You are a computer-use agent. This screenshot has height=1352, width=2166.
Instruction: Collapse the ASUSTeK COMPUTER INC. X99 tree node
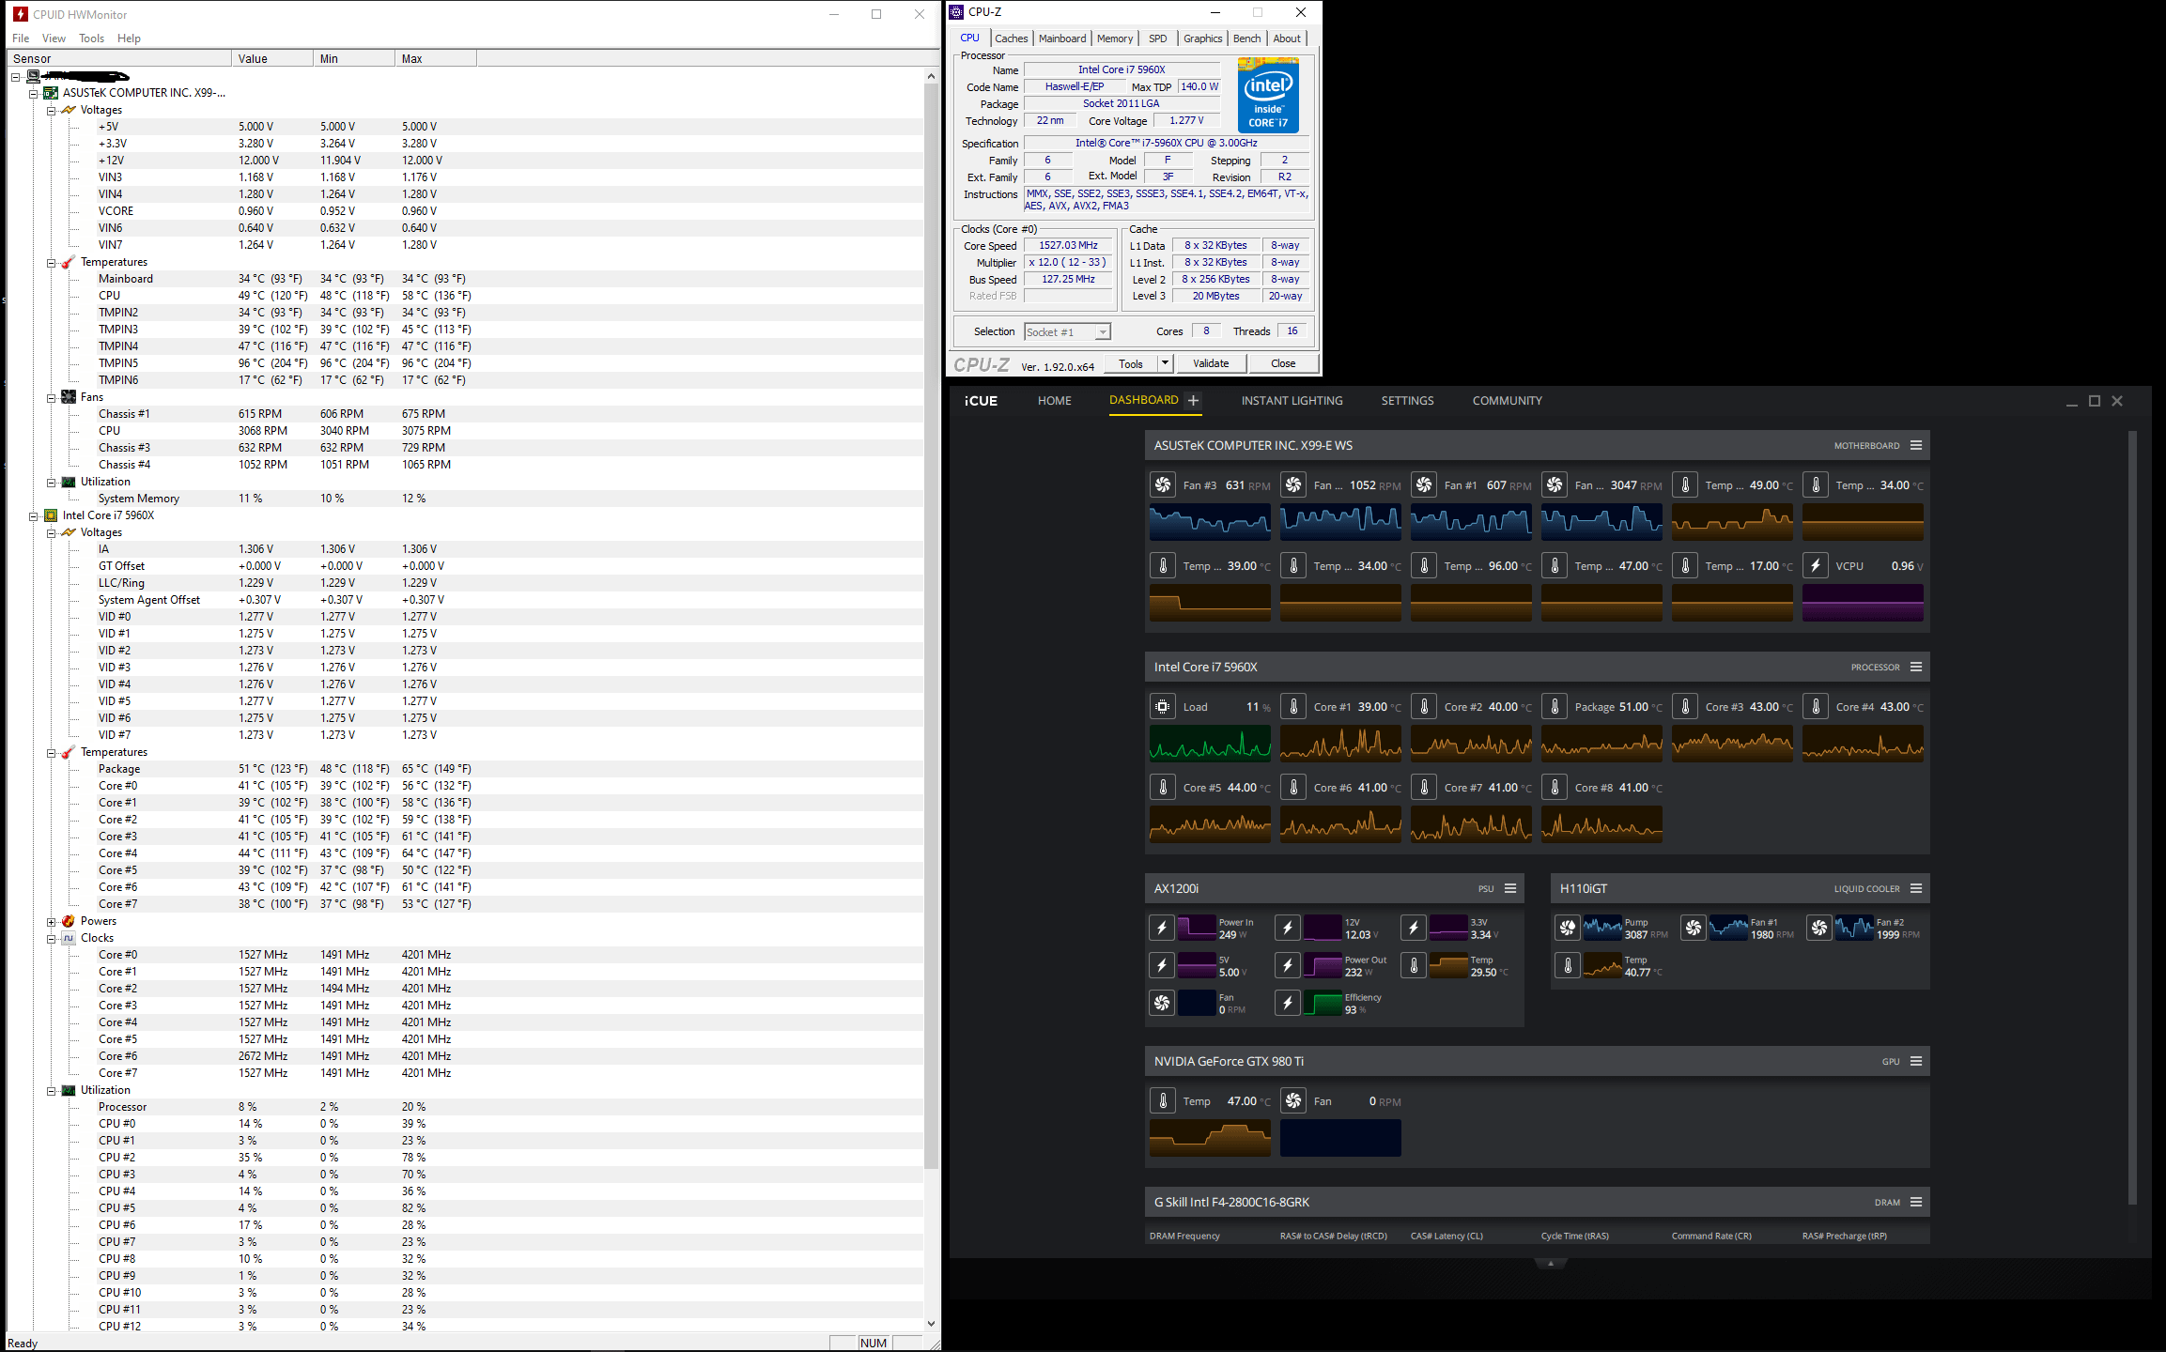pyautogui.click(x=34, y=93)
